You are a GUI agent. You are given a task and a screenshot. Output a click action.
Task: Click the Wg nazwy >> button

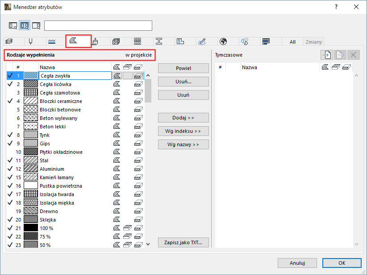coord(183,144)
